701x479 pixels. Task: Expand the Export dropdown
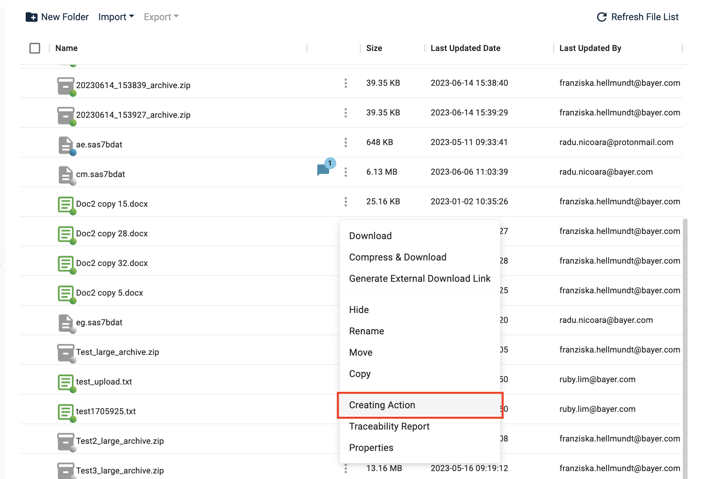pyautogui.click(x=161, y=17)
